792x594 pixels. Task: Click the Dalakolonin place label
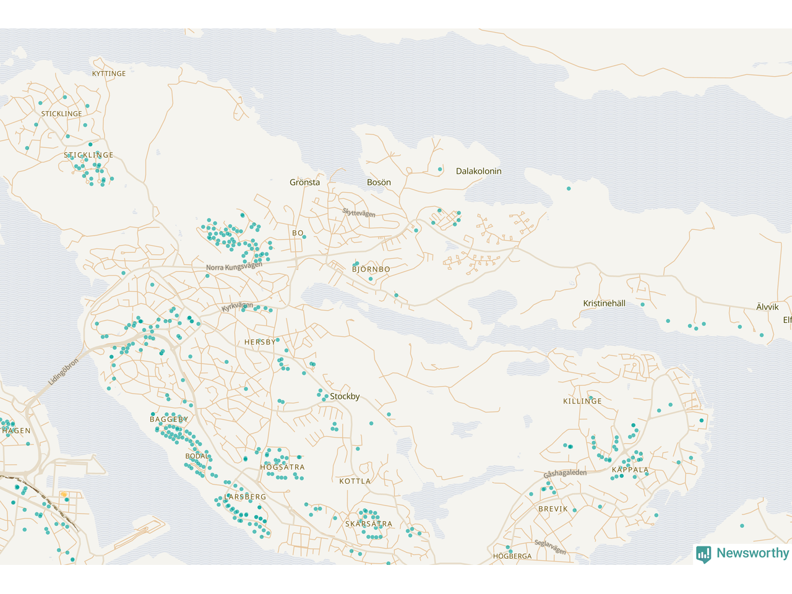[x=478, y=171]
